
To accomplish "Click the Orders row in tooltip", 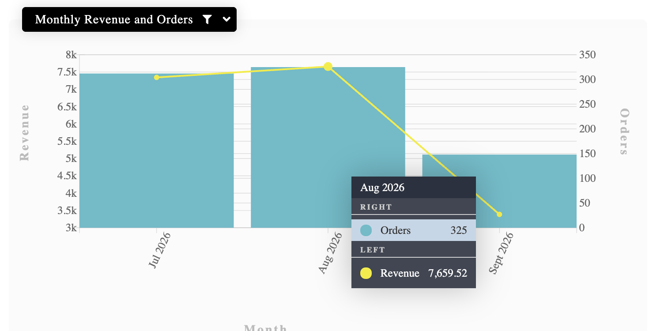I will click(414, 230).
